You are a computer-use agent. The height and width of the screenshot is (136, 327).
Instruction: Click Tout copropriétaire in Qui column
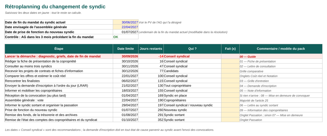pyautogui.click(x=192, y=86)
